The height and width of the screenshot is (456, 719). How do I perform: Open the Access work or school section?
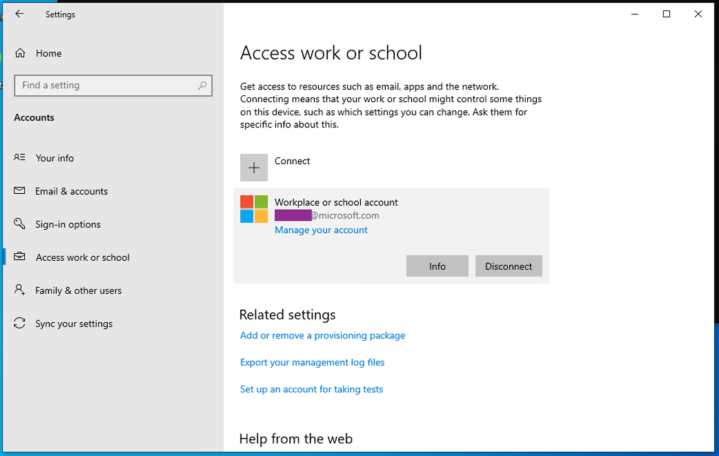point(83,257)
